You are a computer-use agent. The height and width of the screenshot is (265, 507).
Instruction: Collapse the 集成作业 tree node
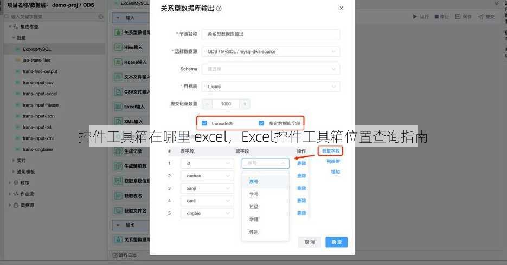[x=10, y=27]
